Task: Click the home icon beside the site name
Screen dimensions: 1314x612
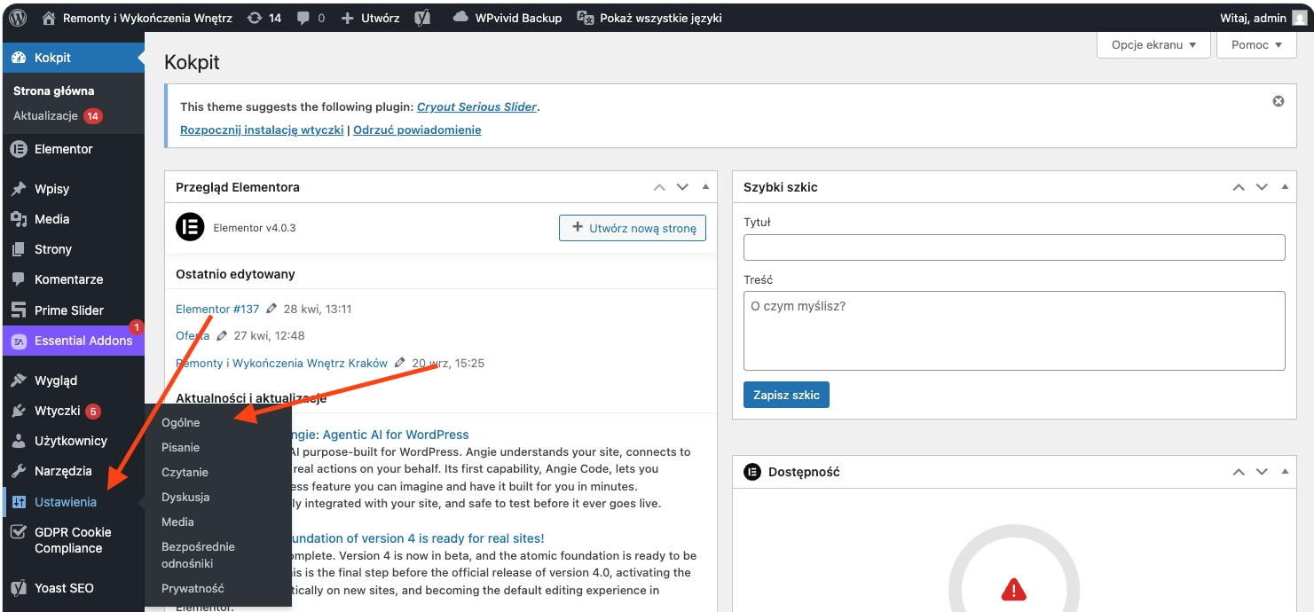Action: tap(50, 18)
